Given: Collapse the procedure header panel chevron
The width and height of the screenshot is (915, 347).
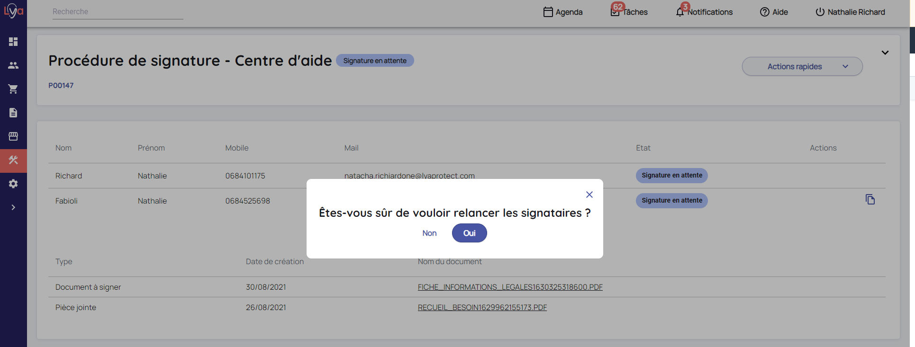Looking at the screenshot, I should [x=885, y=53].
